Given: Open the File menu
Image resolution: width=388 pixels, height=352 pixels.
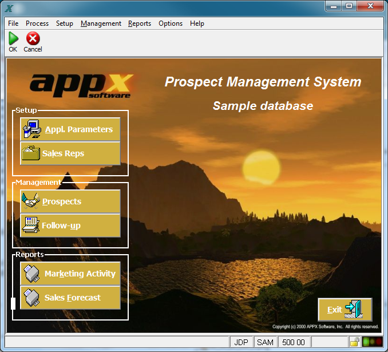Looking at the screenshot, I should click(13, 23).
